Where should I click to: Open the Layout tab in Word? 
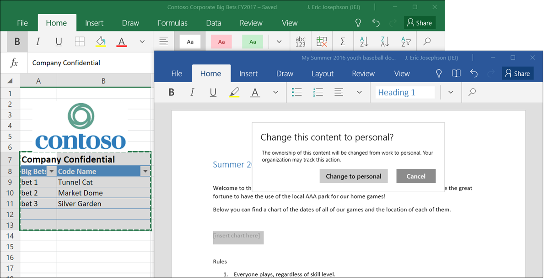click(x=323, y=73)
